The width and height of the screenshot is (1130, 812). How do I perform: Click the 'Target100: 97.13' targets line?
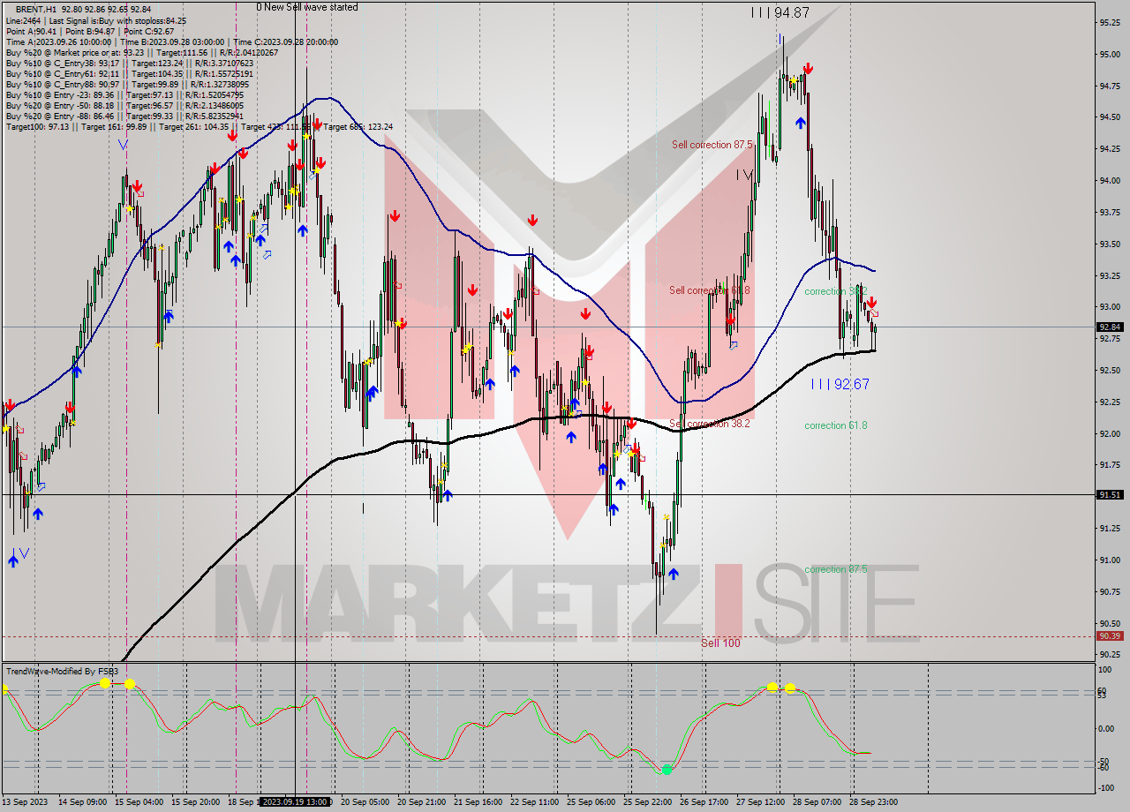[x=199, y=126]
